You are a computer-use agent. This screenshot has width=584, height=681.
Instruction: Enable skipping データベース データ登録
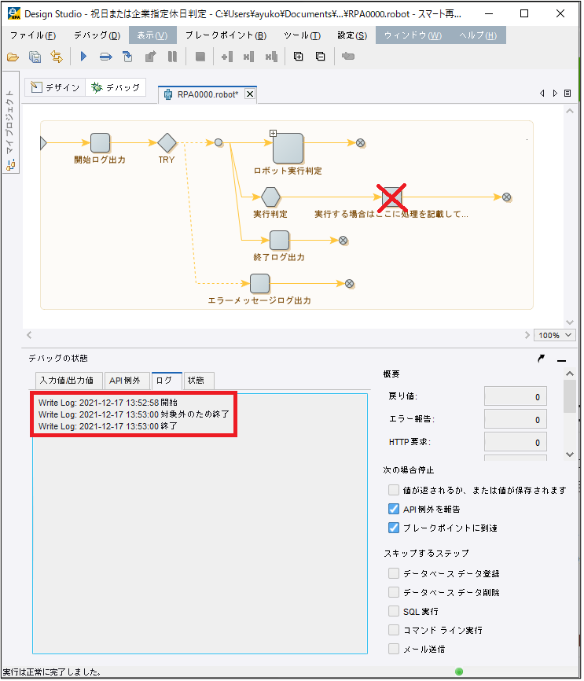click(x=394, y=573)
